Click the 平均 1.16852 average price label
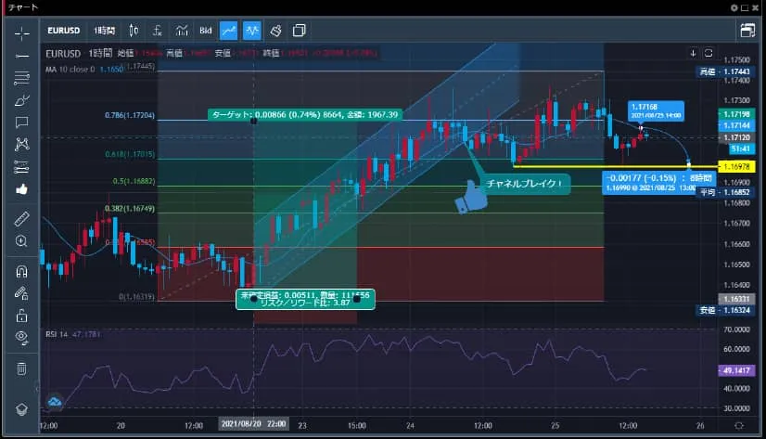Image resolution: width=766 pixels, height=439 pixels. click(725, 192)
